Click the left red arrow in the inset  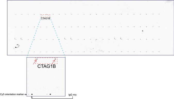tap(35, 62)
